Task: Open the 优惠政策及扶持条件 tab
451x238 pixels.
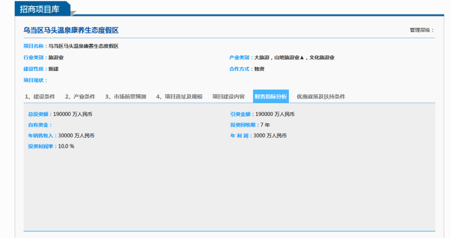Action: coord(321,97)
